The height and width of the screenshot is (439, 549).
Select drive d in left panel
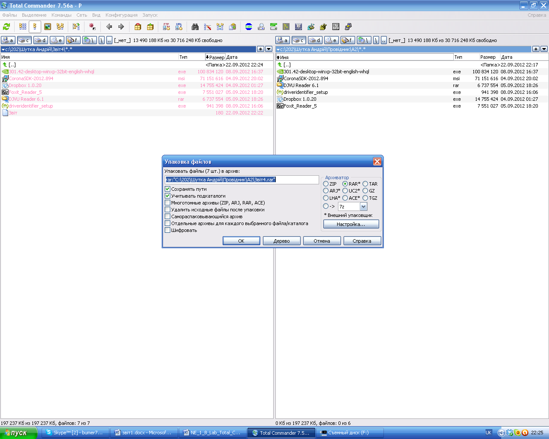pos(40,40)
